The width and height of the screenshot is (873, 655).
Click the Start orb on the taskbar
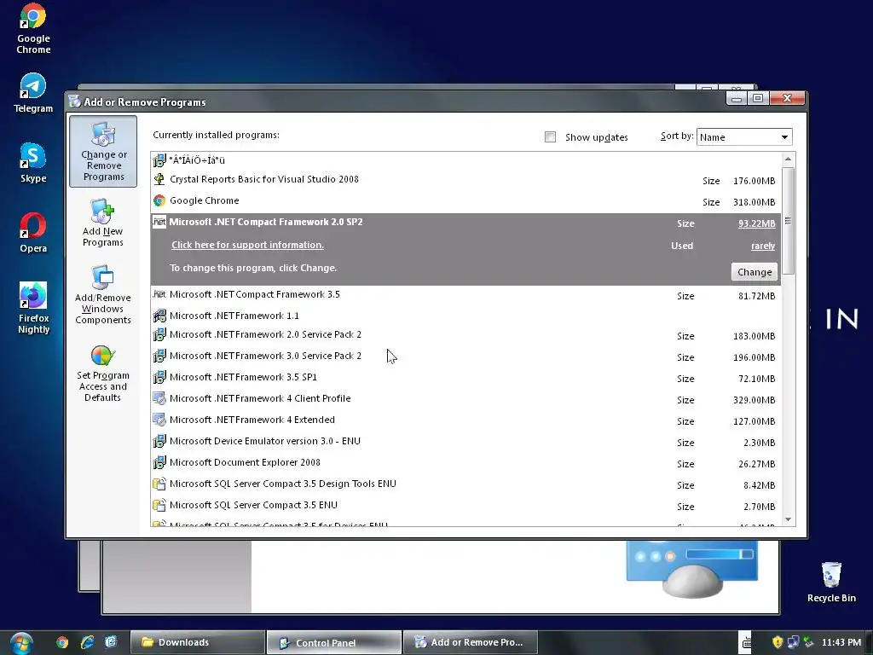tap(21, 643)
